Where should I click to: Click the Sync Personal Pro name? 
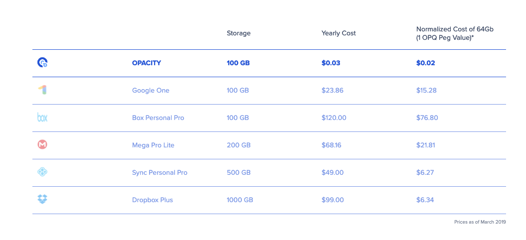[x=160, y=173]
